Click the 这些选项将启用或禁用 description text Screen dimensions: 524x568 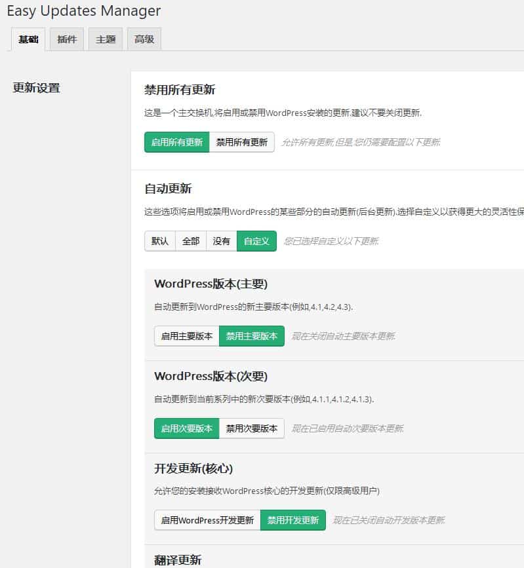click(x=334, y=212)
